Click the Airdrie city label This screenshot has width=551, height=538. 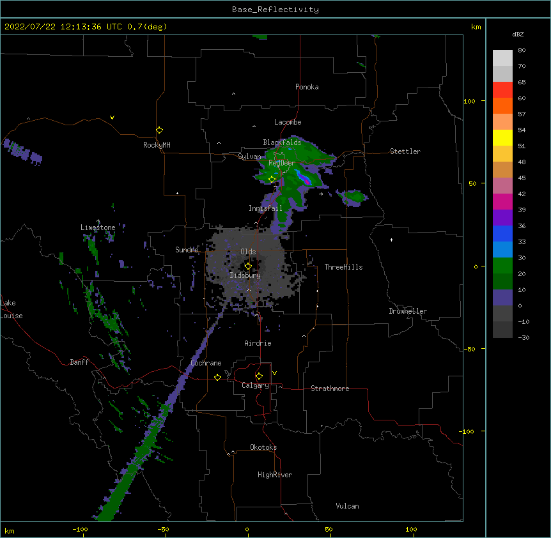tap(258, 343)
